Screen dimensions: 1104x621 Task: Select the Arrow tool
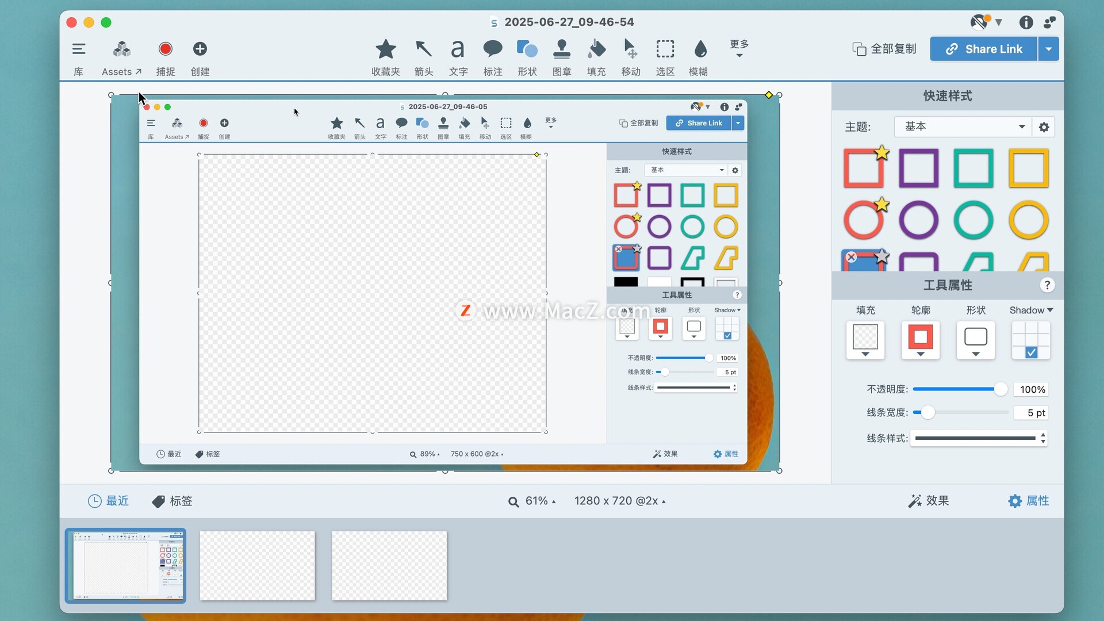(424, 49)
